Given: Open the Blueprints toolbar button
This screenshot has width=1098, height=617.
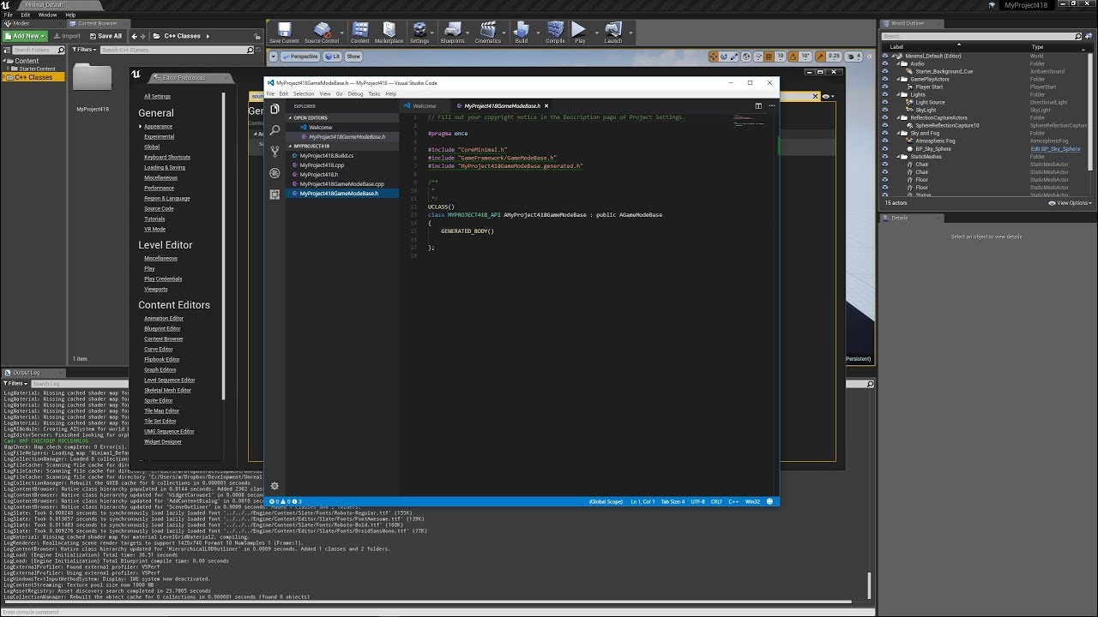Looking at the screenshot, I should (452, 33).
